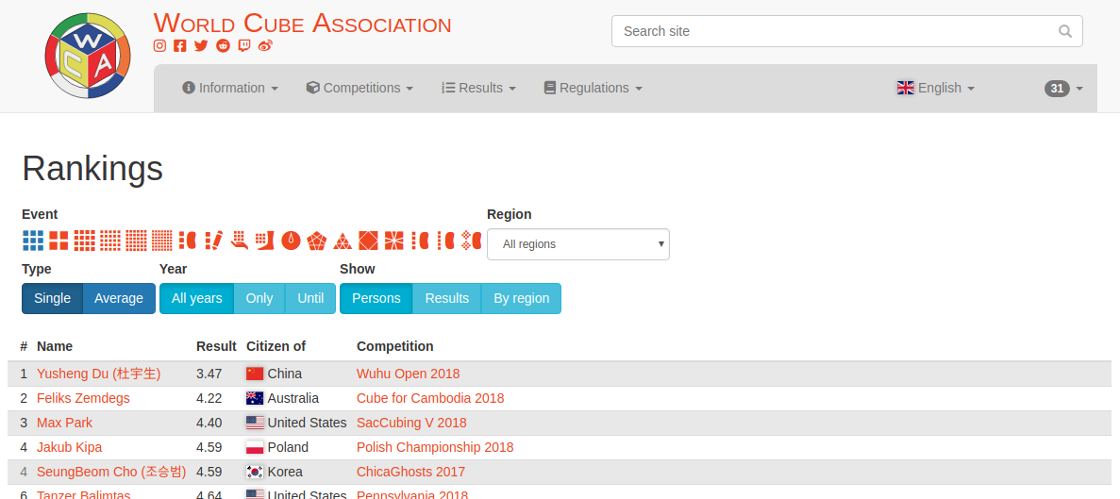Focus the Search site field
1120x499 pixels.
[847, 31]
